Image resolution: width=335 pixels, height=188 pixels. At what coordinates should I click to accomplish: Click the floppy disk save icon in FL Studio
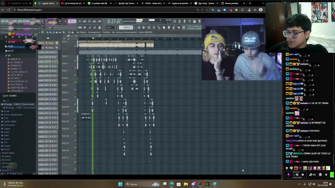194,21
